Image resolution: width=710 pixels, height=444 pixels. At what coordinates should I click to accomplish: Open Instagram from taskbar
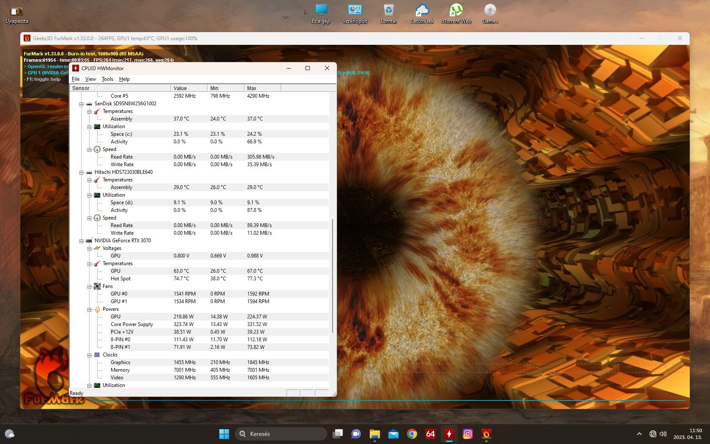coord(468,434)
